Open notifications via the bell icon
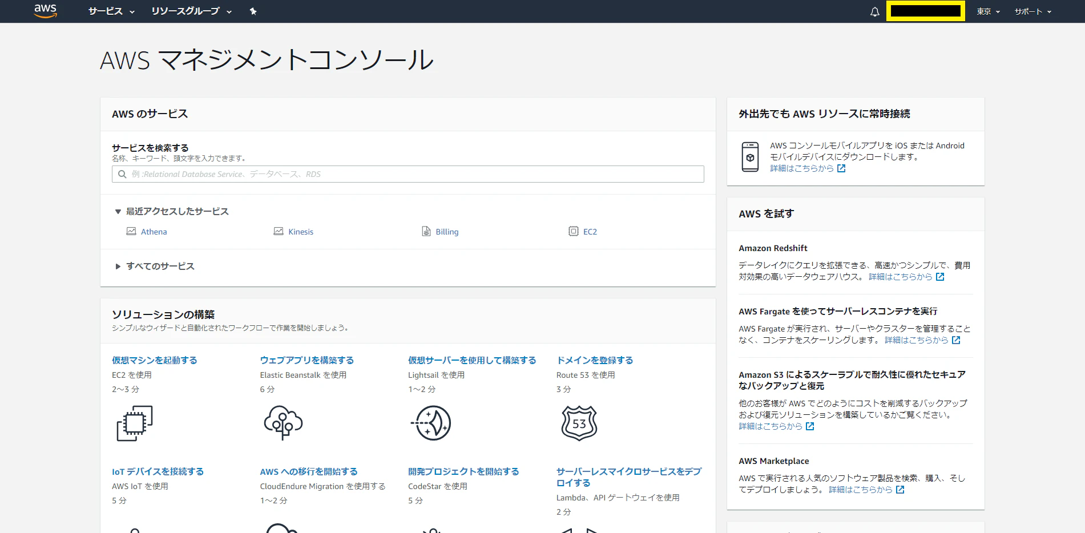This screenshot has height=533, width=1085. 874,11
